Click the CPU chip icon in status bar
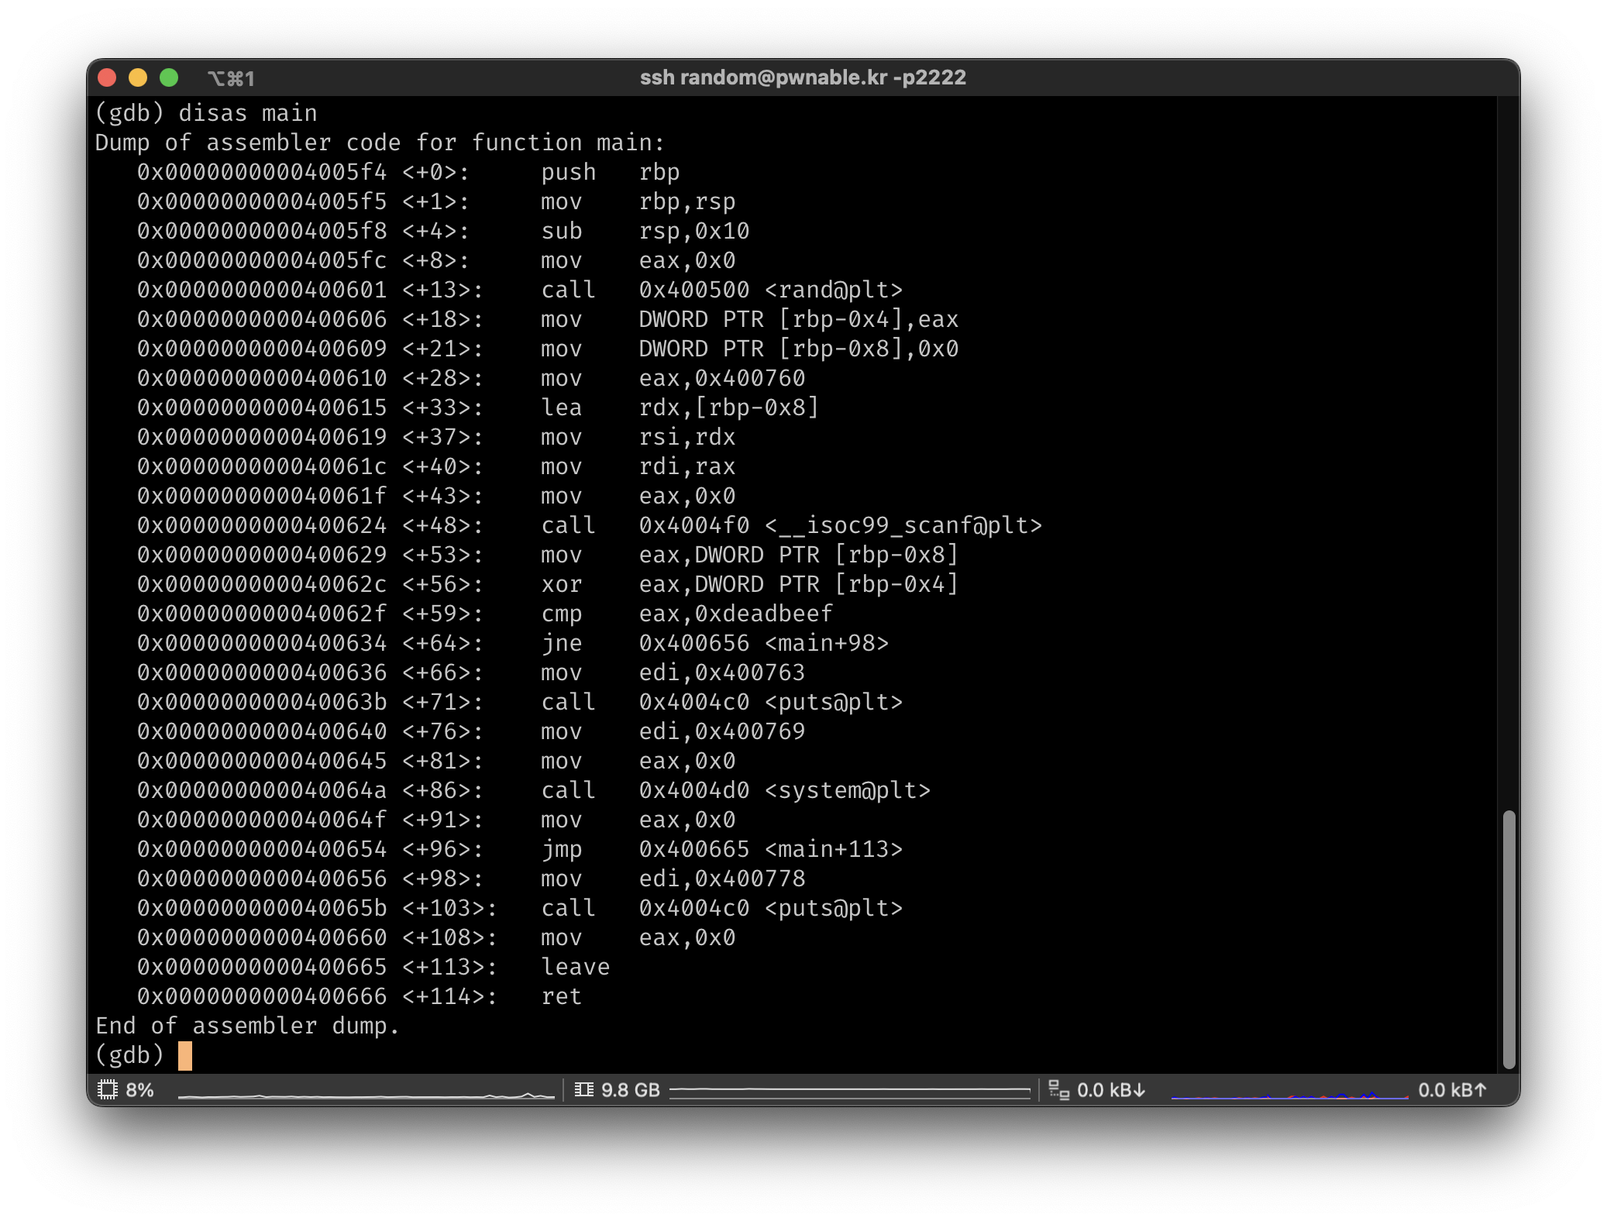This screenshot has width=1607, height=1221. [x=108, y=1090]
